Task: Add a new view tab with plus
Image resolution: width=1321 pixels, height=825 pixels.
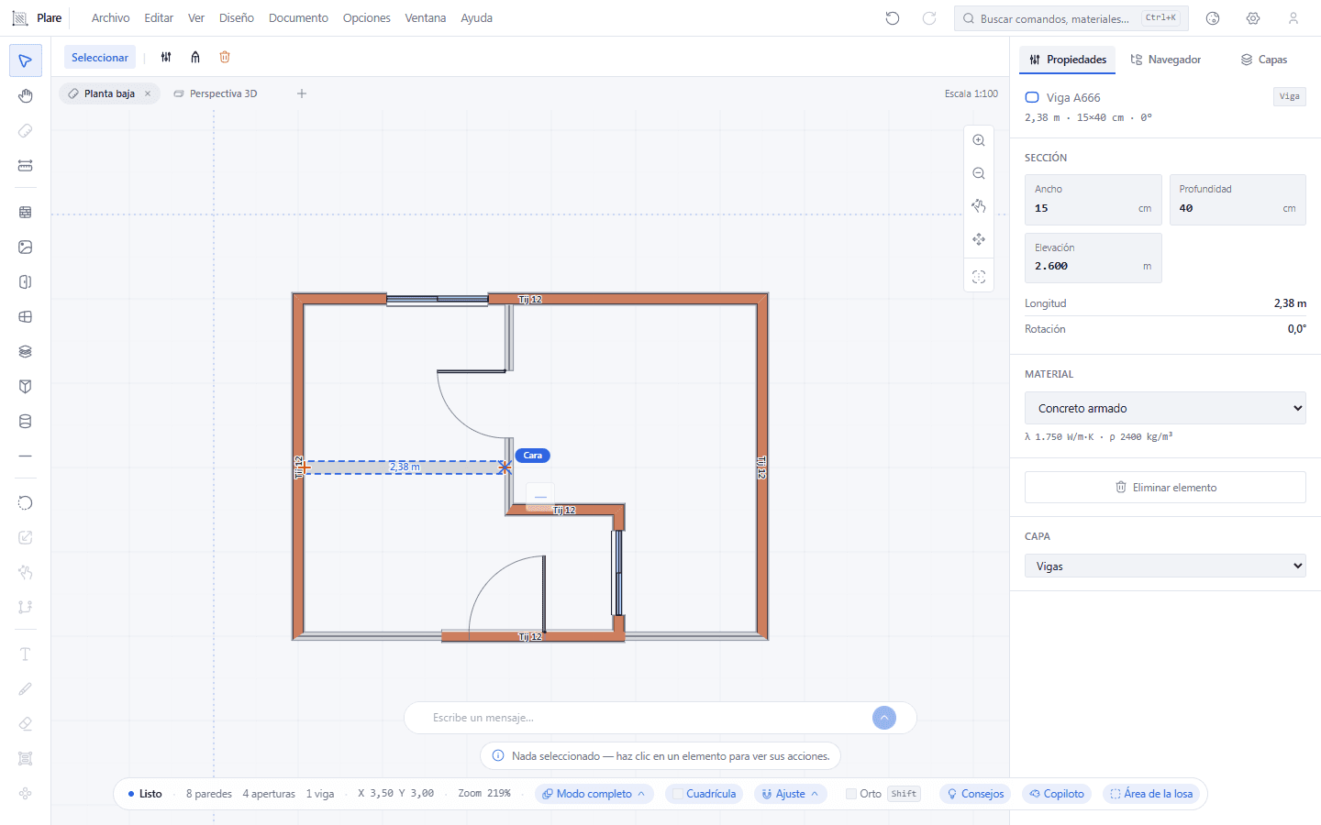Action: coord(302,93)
